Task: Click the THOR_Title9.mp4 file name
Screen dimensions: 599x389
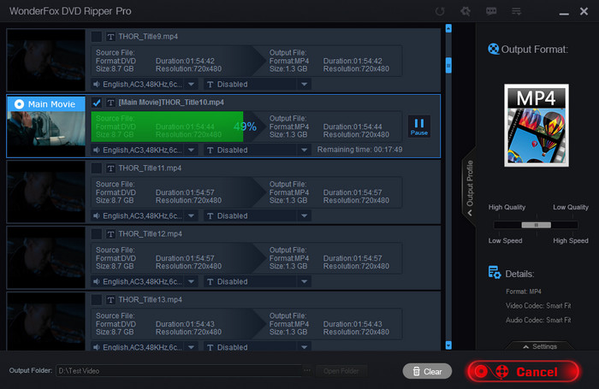Action: (148, 37)
